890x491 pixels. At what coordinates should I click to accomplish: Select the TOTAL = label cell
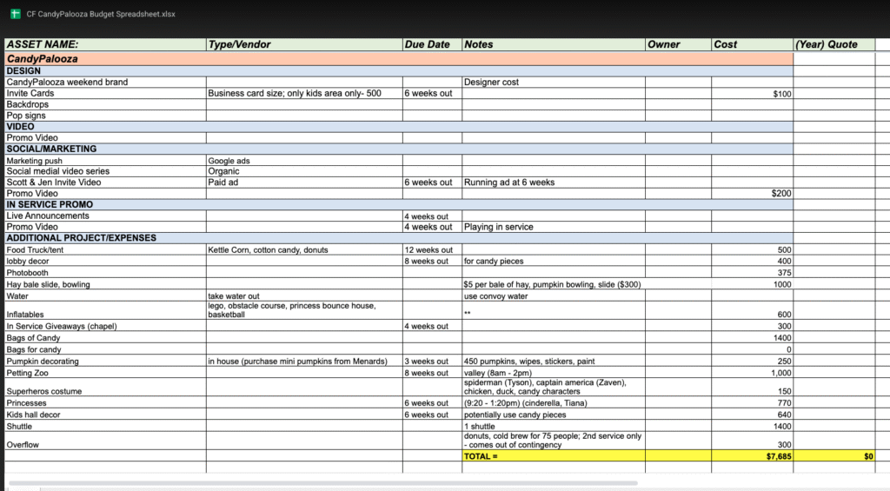point(554,456)
